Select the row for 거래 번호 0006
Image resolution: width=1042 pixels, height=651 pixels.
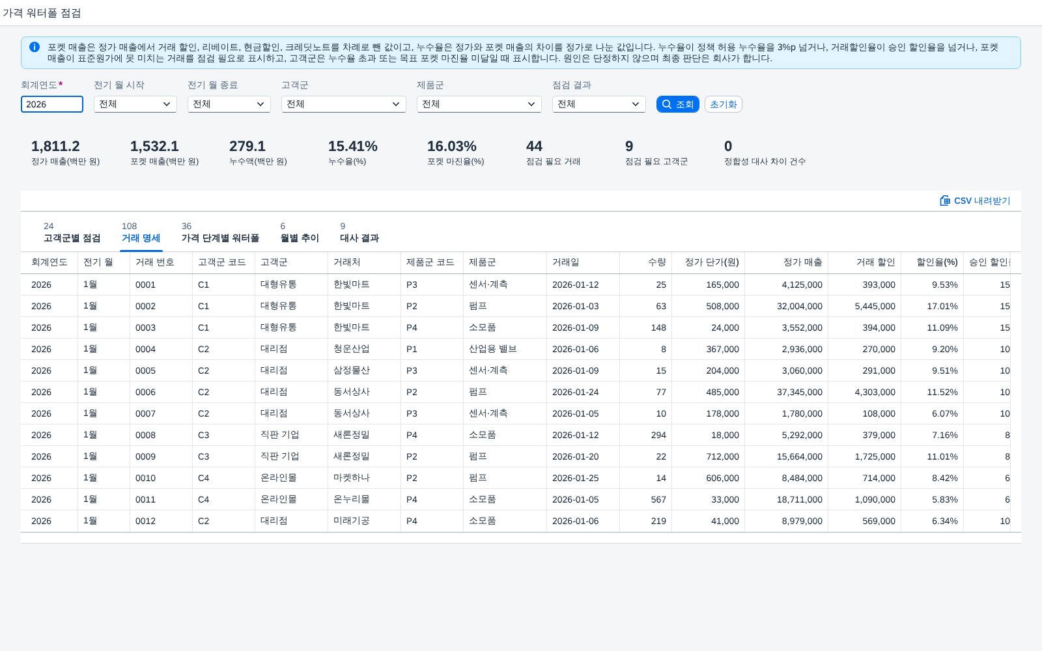521,392
